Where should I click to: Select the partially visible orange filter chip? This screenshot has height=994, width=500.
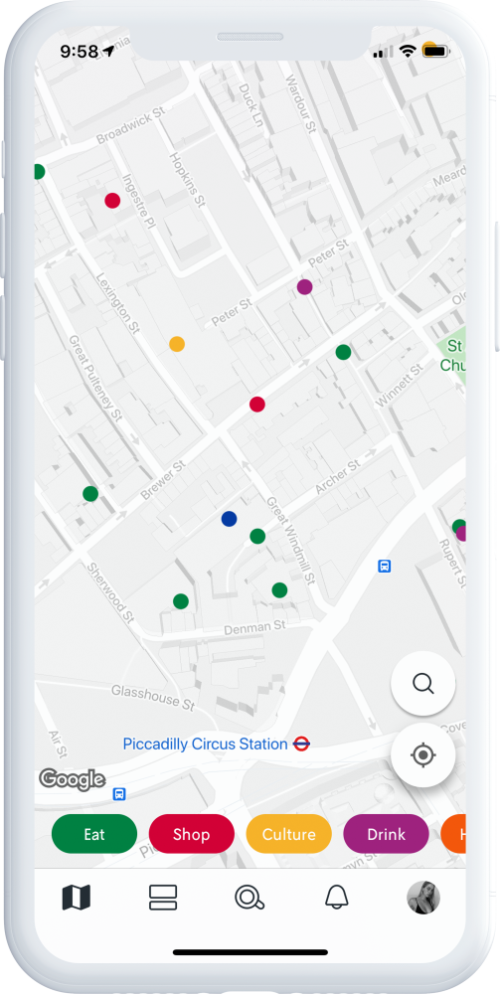pos(453,834)
